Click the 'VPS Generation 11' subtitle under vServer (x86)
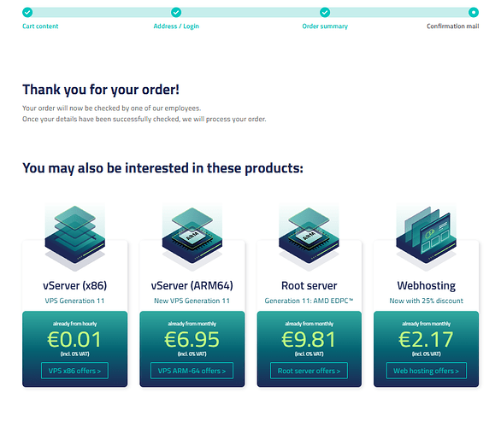The width and height of the screenshot is (501, 427). coord(74,301)
